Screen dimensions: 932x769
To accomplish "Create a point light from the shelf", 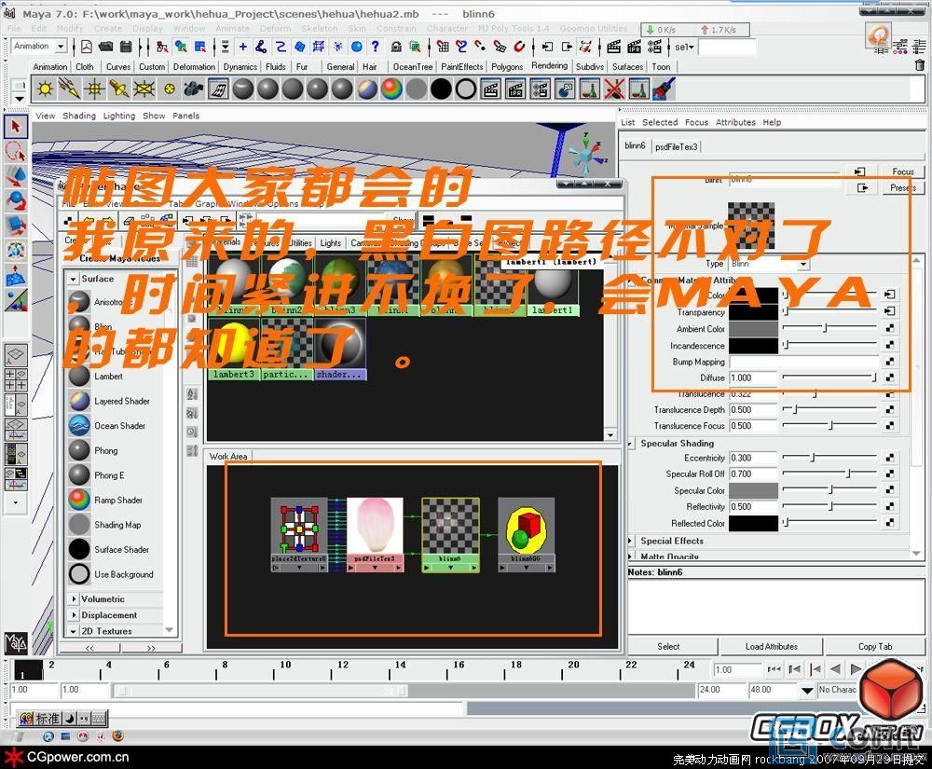I will [x=94, y=89].
